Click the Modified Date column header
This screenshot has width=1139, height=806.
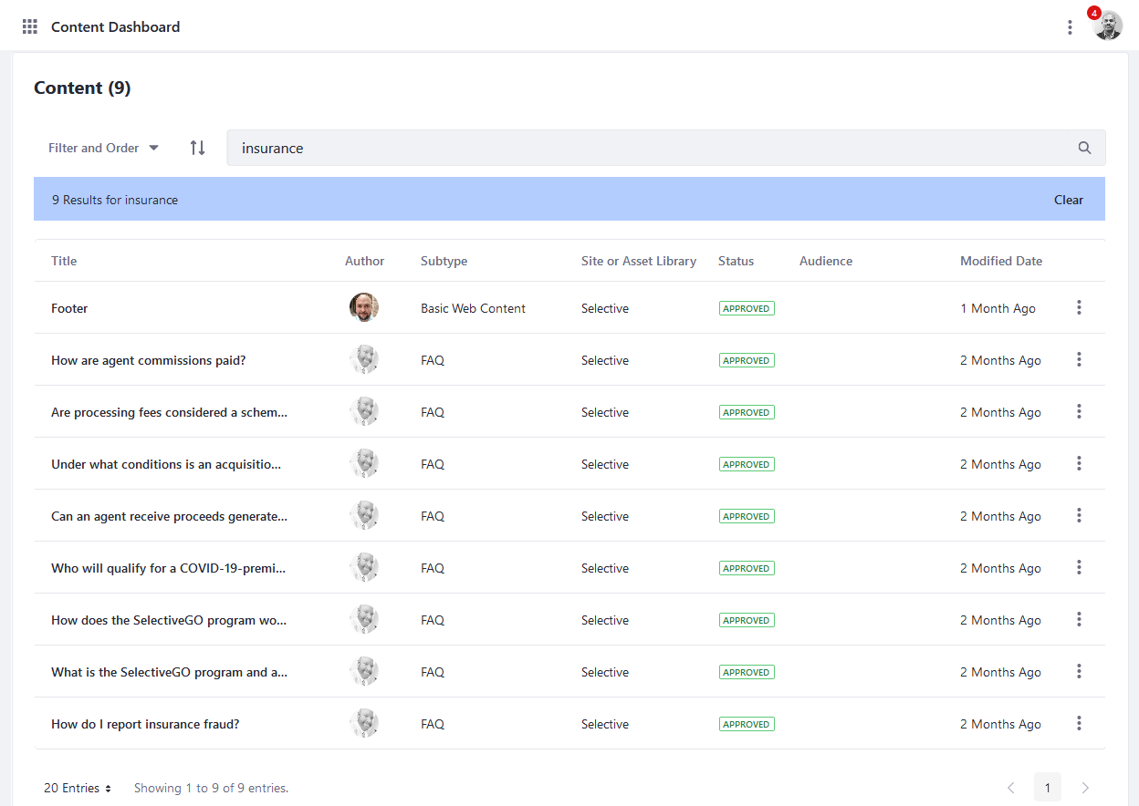tap(1000, 261)
